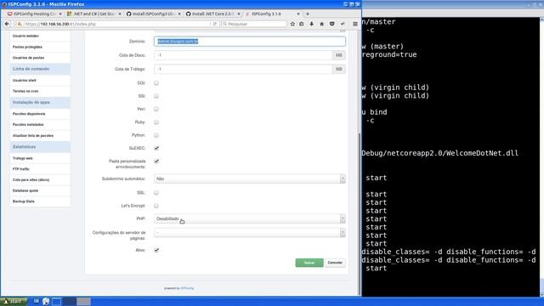Uncheck the Ativo checkbox
Image resolution: width=544 pixels, height=306 pixels.
156,250
